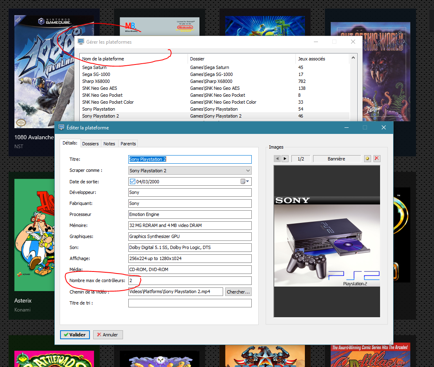Select the Sony Playstation 2 platform row
This screenshot has width=434, height=367.
215,116
